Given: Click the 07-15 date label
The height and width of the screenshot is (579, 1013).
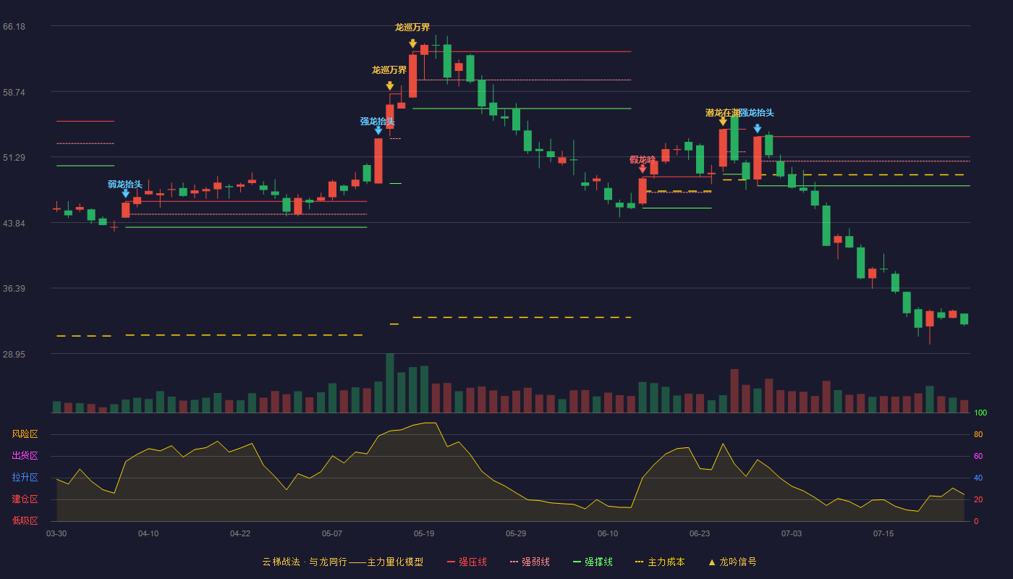Looking at the screenshot, I should (883, 533).
